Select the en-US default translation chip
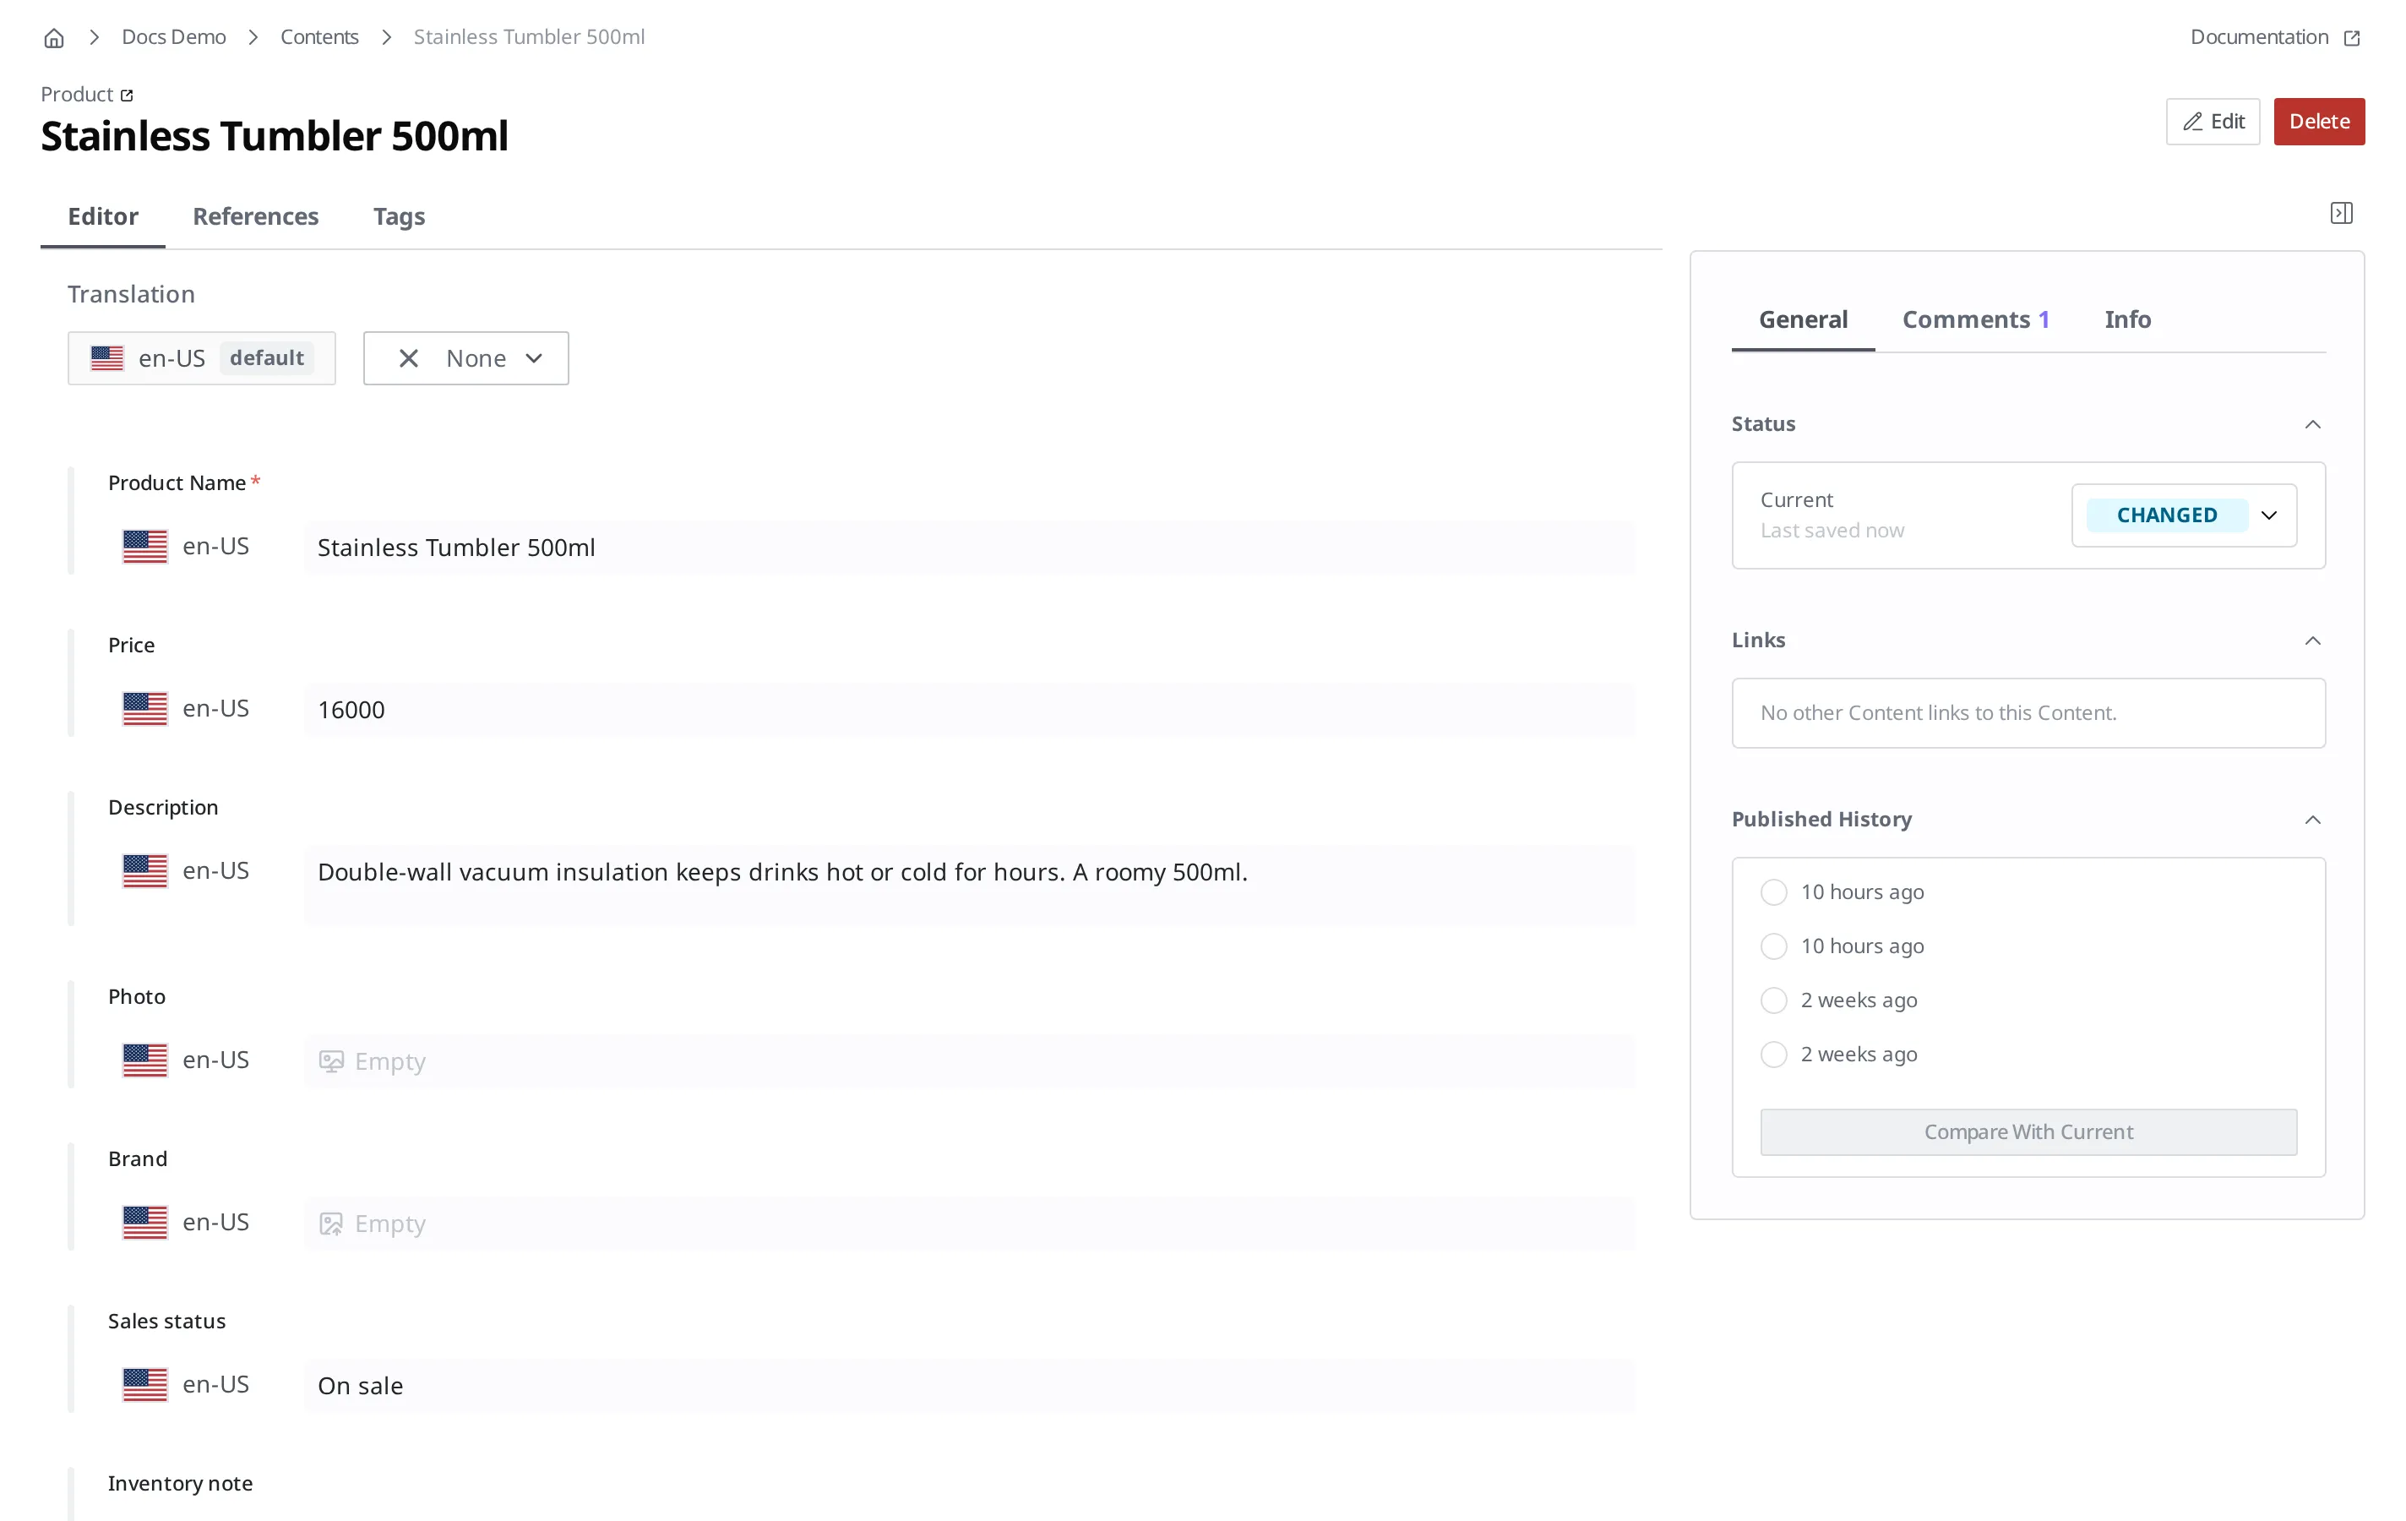Screen dimensions: 2406x1521 point(201,357)
